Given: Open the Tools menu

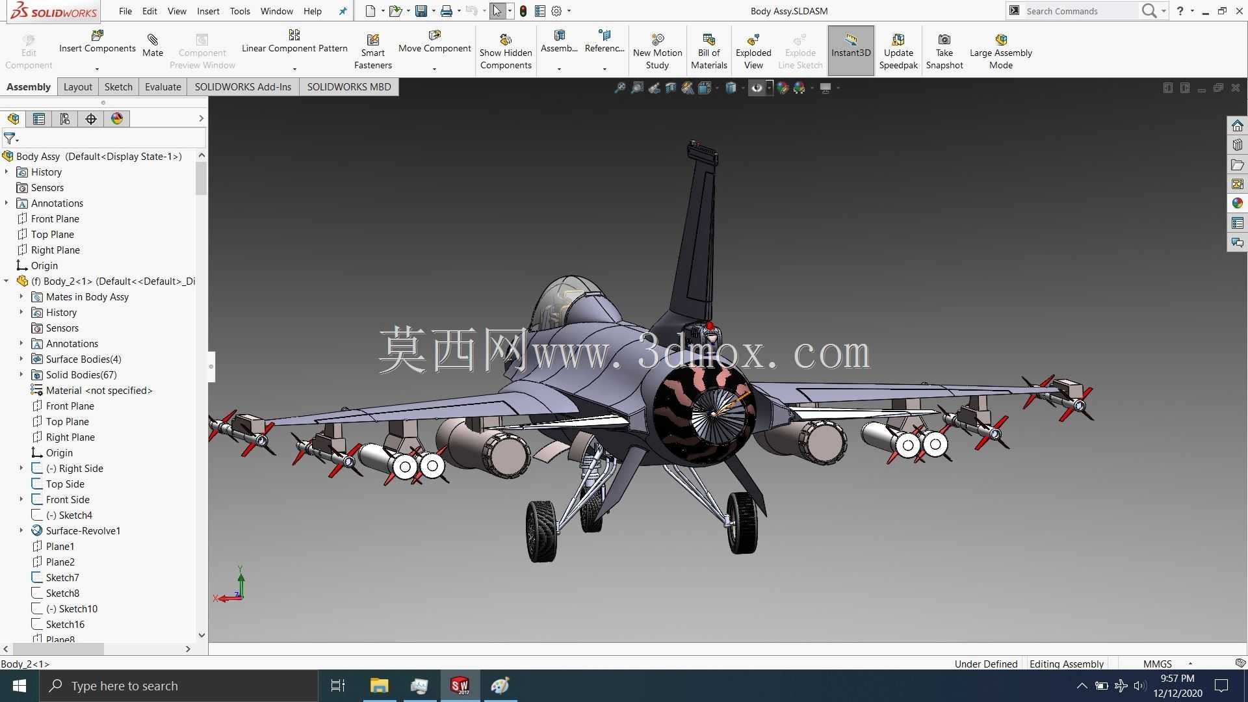Looking at the screenshot, I should 240,11.
